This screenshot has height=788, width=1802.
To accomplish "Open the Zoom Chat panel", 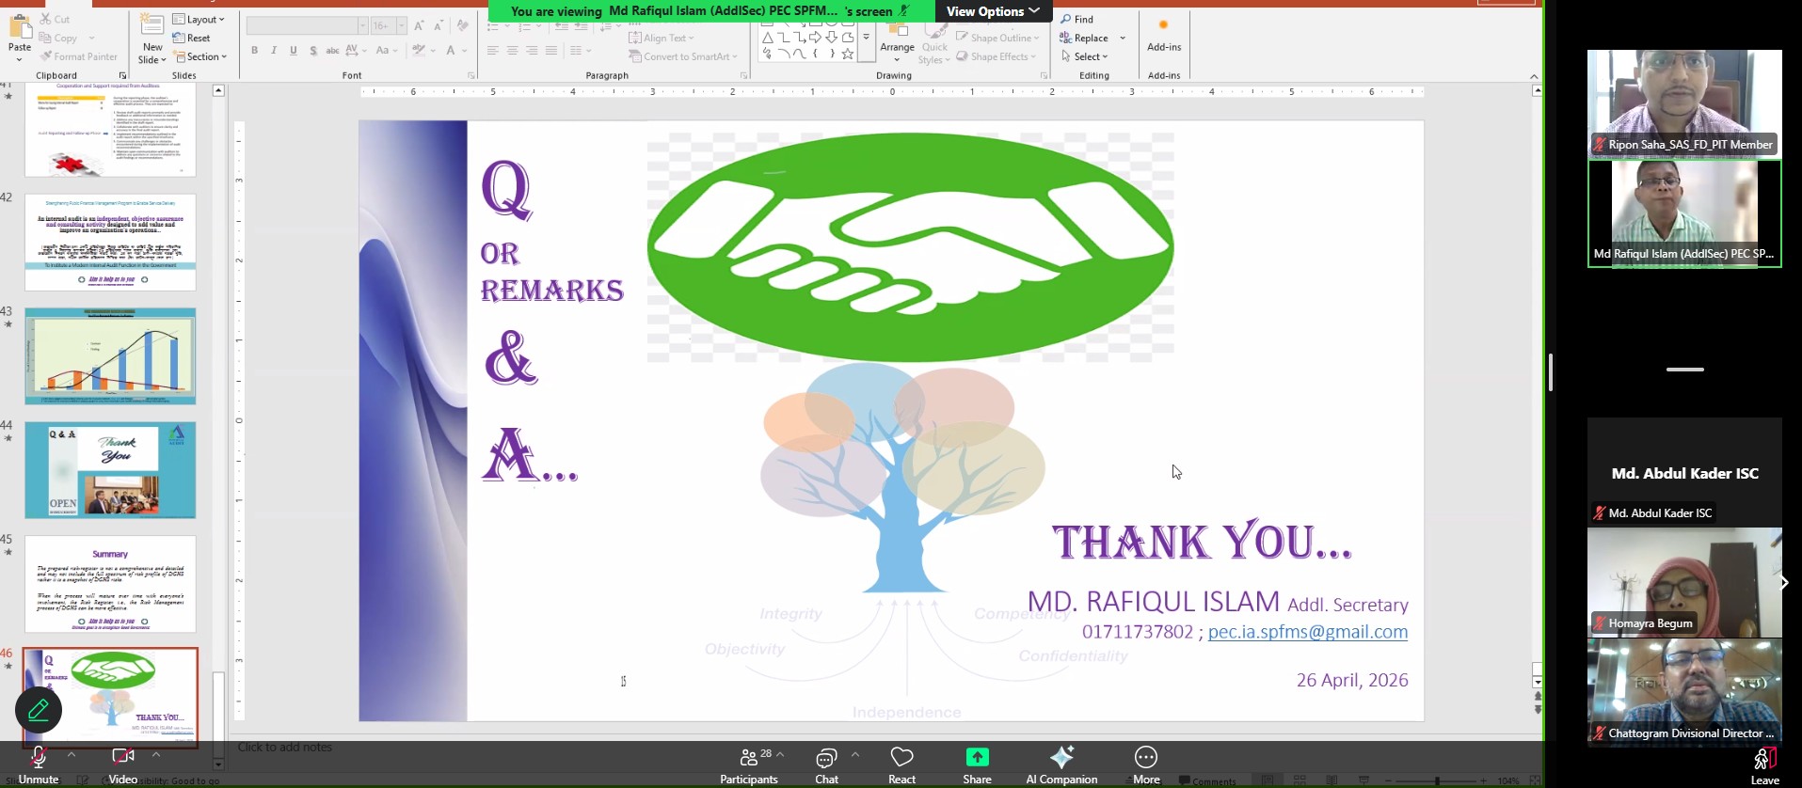I will [x=826, y=765].
